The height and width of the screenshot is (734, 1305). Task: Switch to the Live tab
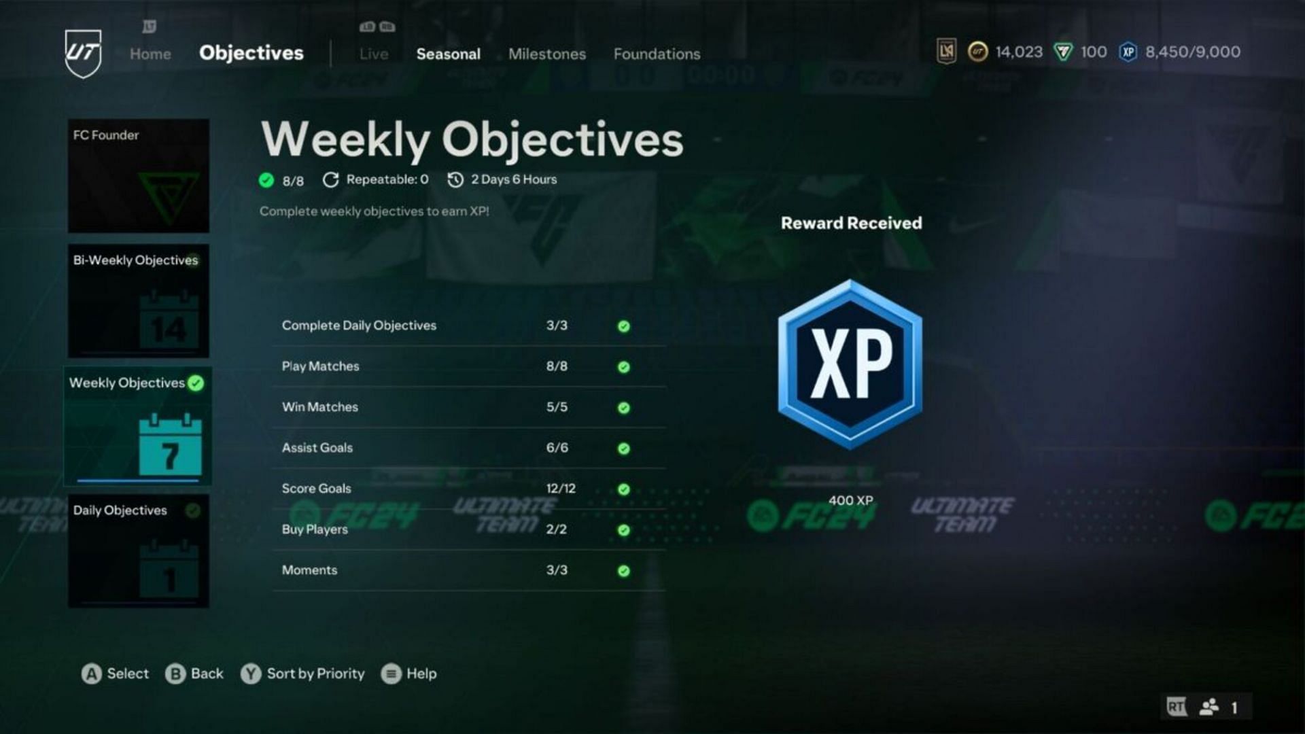point(372,54)
